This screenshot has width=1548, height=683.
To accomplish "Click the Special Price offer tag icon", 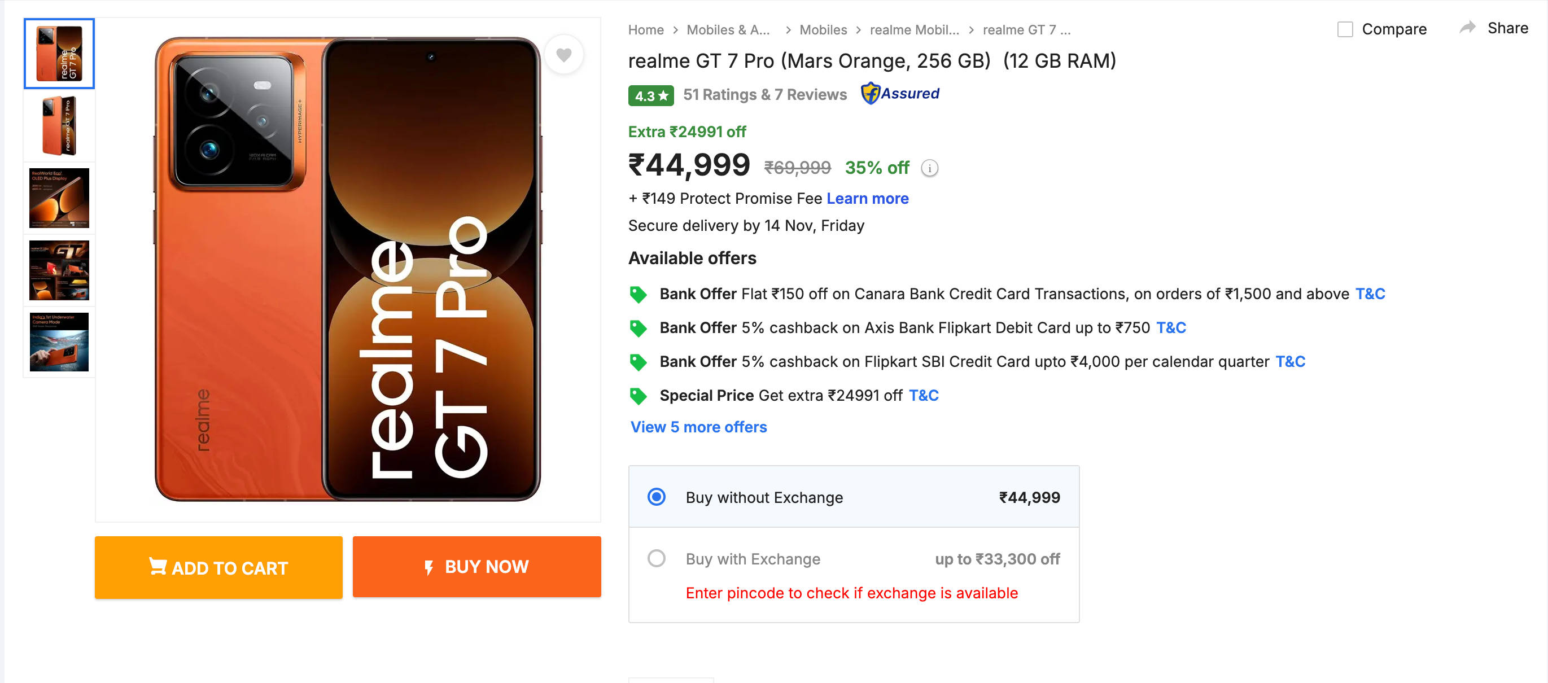I will 637,396.
